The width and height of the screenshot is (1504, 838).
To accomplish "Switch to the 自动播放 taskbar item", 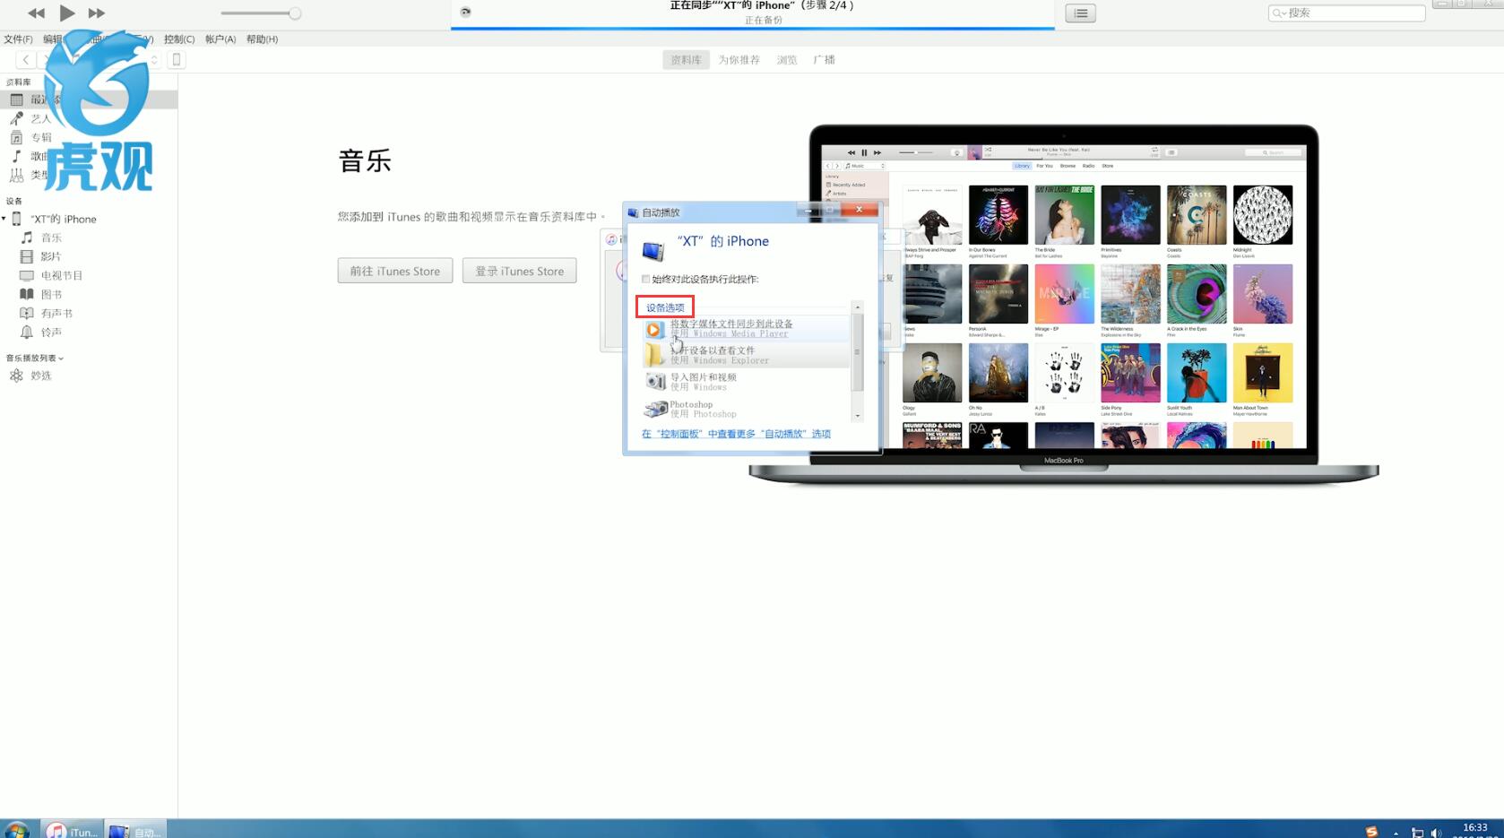I will click(135, 831).
